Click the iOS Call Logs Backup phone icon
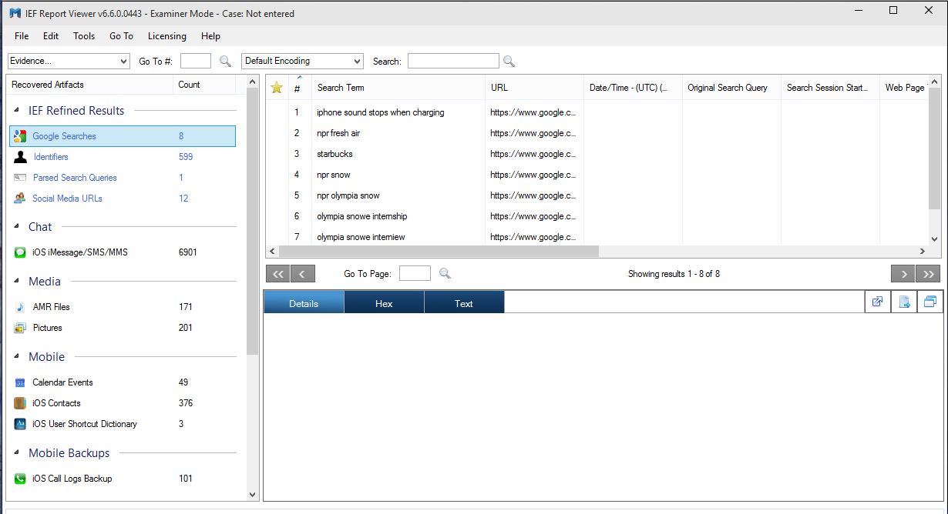948x514 pixels. pyautogui.click(x=20, y=479)
